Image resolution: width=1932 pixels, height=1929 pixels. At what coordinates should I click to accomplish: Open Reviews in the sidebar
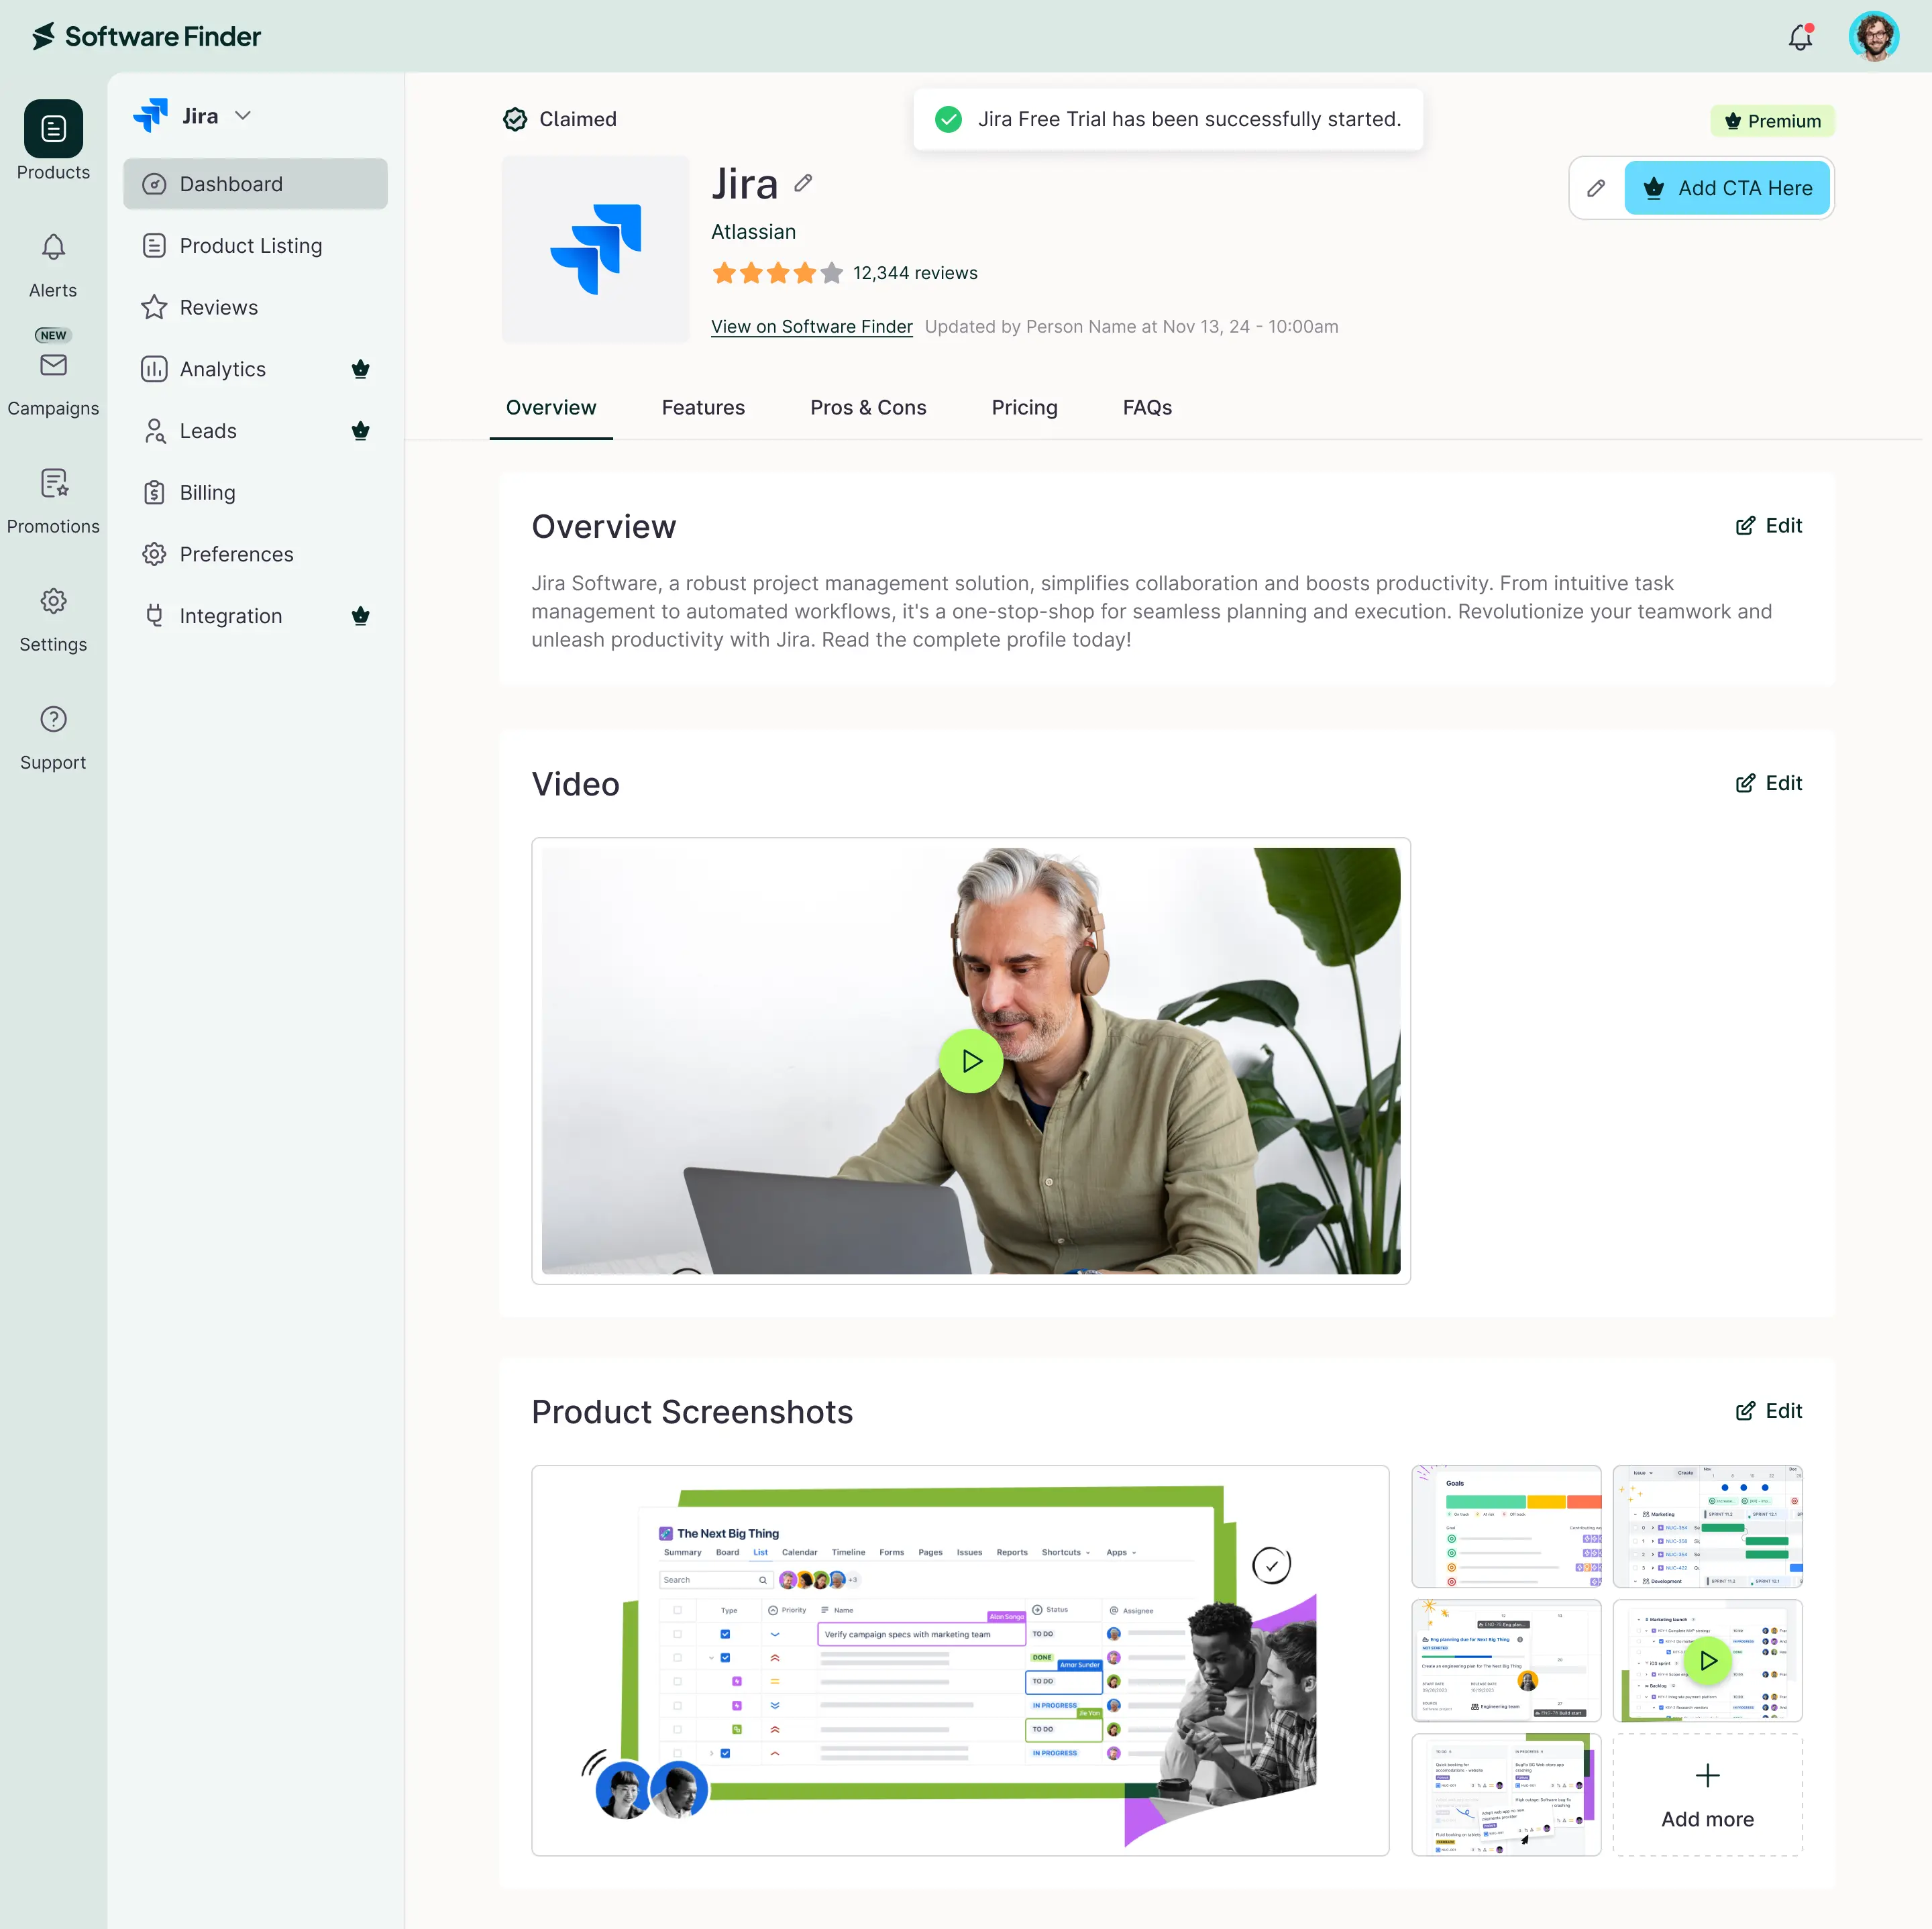tap(255, 307)
